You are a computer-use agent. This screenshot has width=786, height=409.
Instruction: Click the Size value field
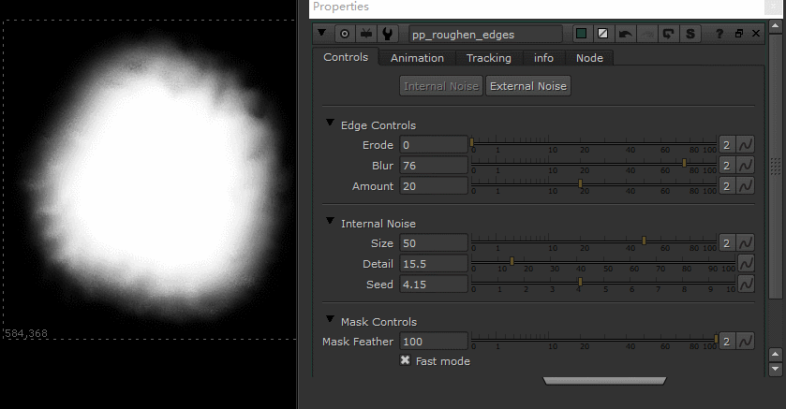[x=434, y=242]
